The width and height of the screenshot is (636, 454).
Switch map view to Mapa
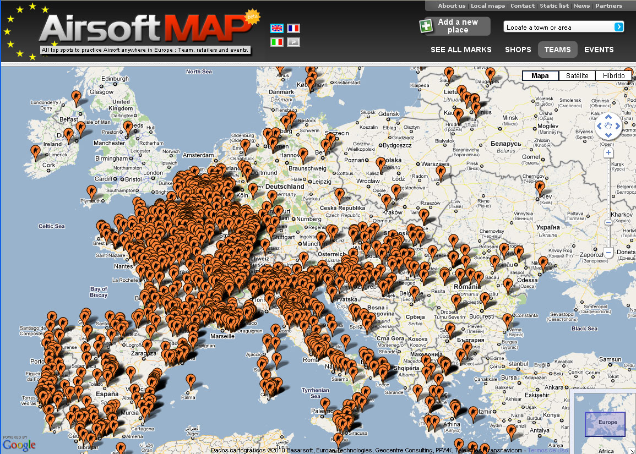[x=540, y=76]
